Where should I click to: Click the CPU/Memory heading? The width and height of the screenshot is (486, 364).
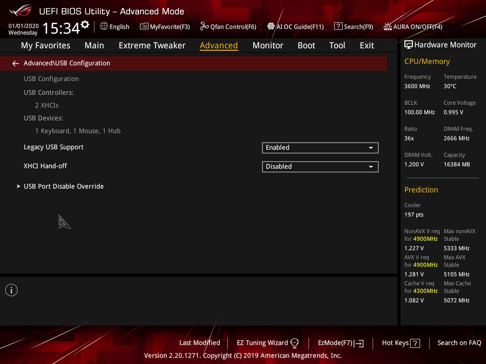(427, 62)
